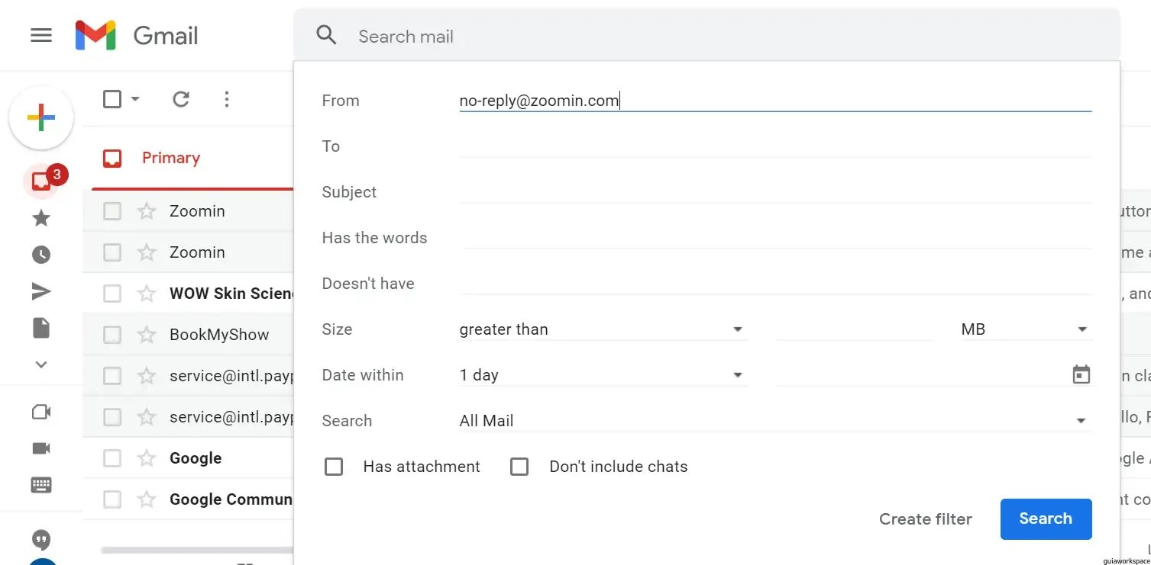Open the date picker calendar icon
This screenshot has width=1151, height=565.
click(1081, 374)
